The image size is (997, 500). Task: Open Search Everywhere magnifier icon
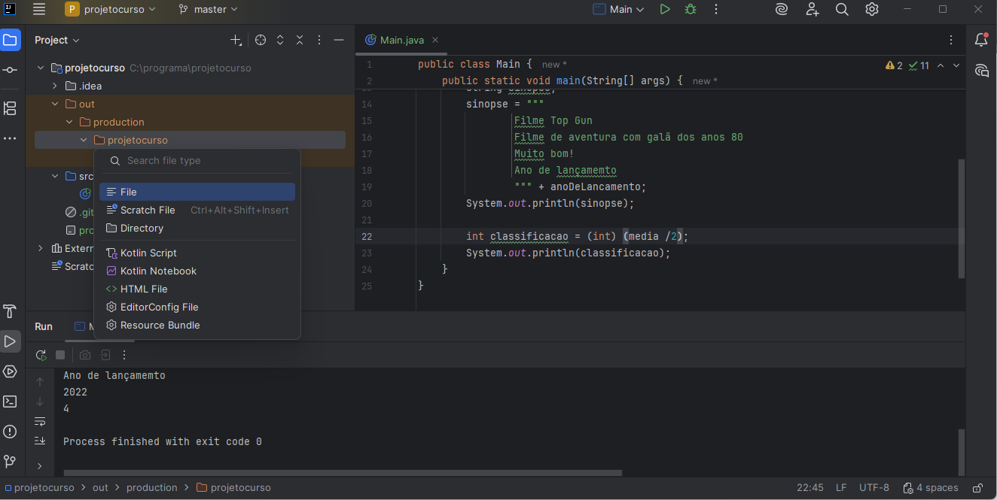[842, 10]
